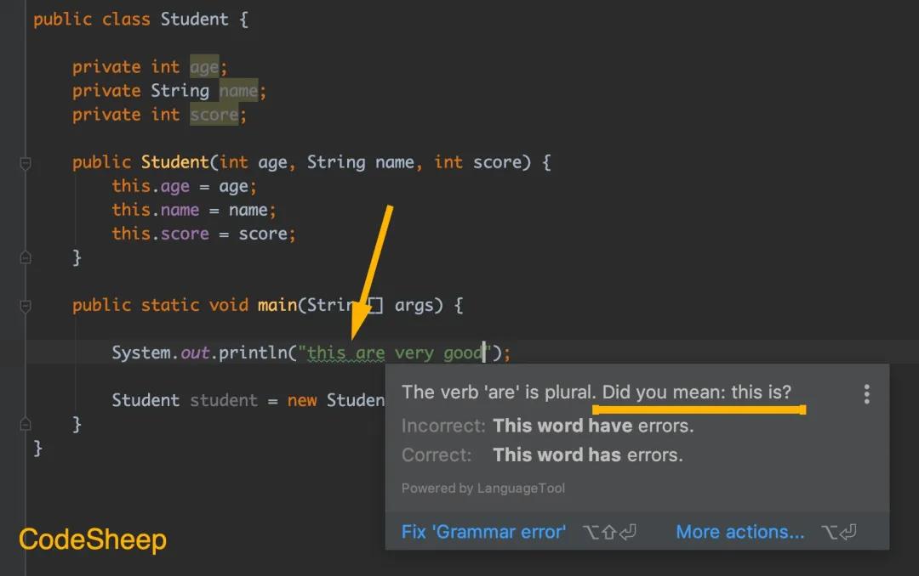Collapse the Student constructor fold marker

(26, 163)
